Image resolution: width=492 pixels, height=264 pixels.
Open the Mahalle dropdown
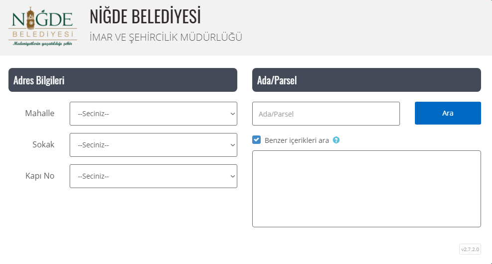[153, 114]
